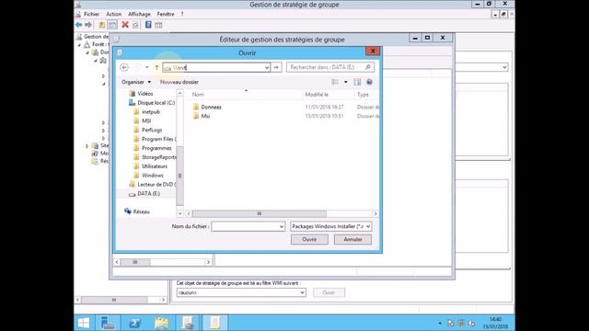Select Vidéos in navigation pane
Screen dimensions: 589x331
point(141,94)
